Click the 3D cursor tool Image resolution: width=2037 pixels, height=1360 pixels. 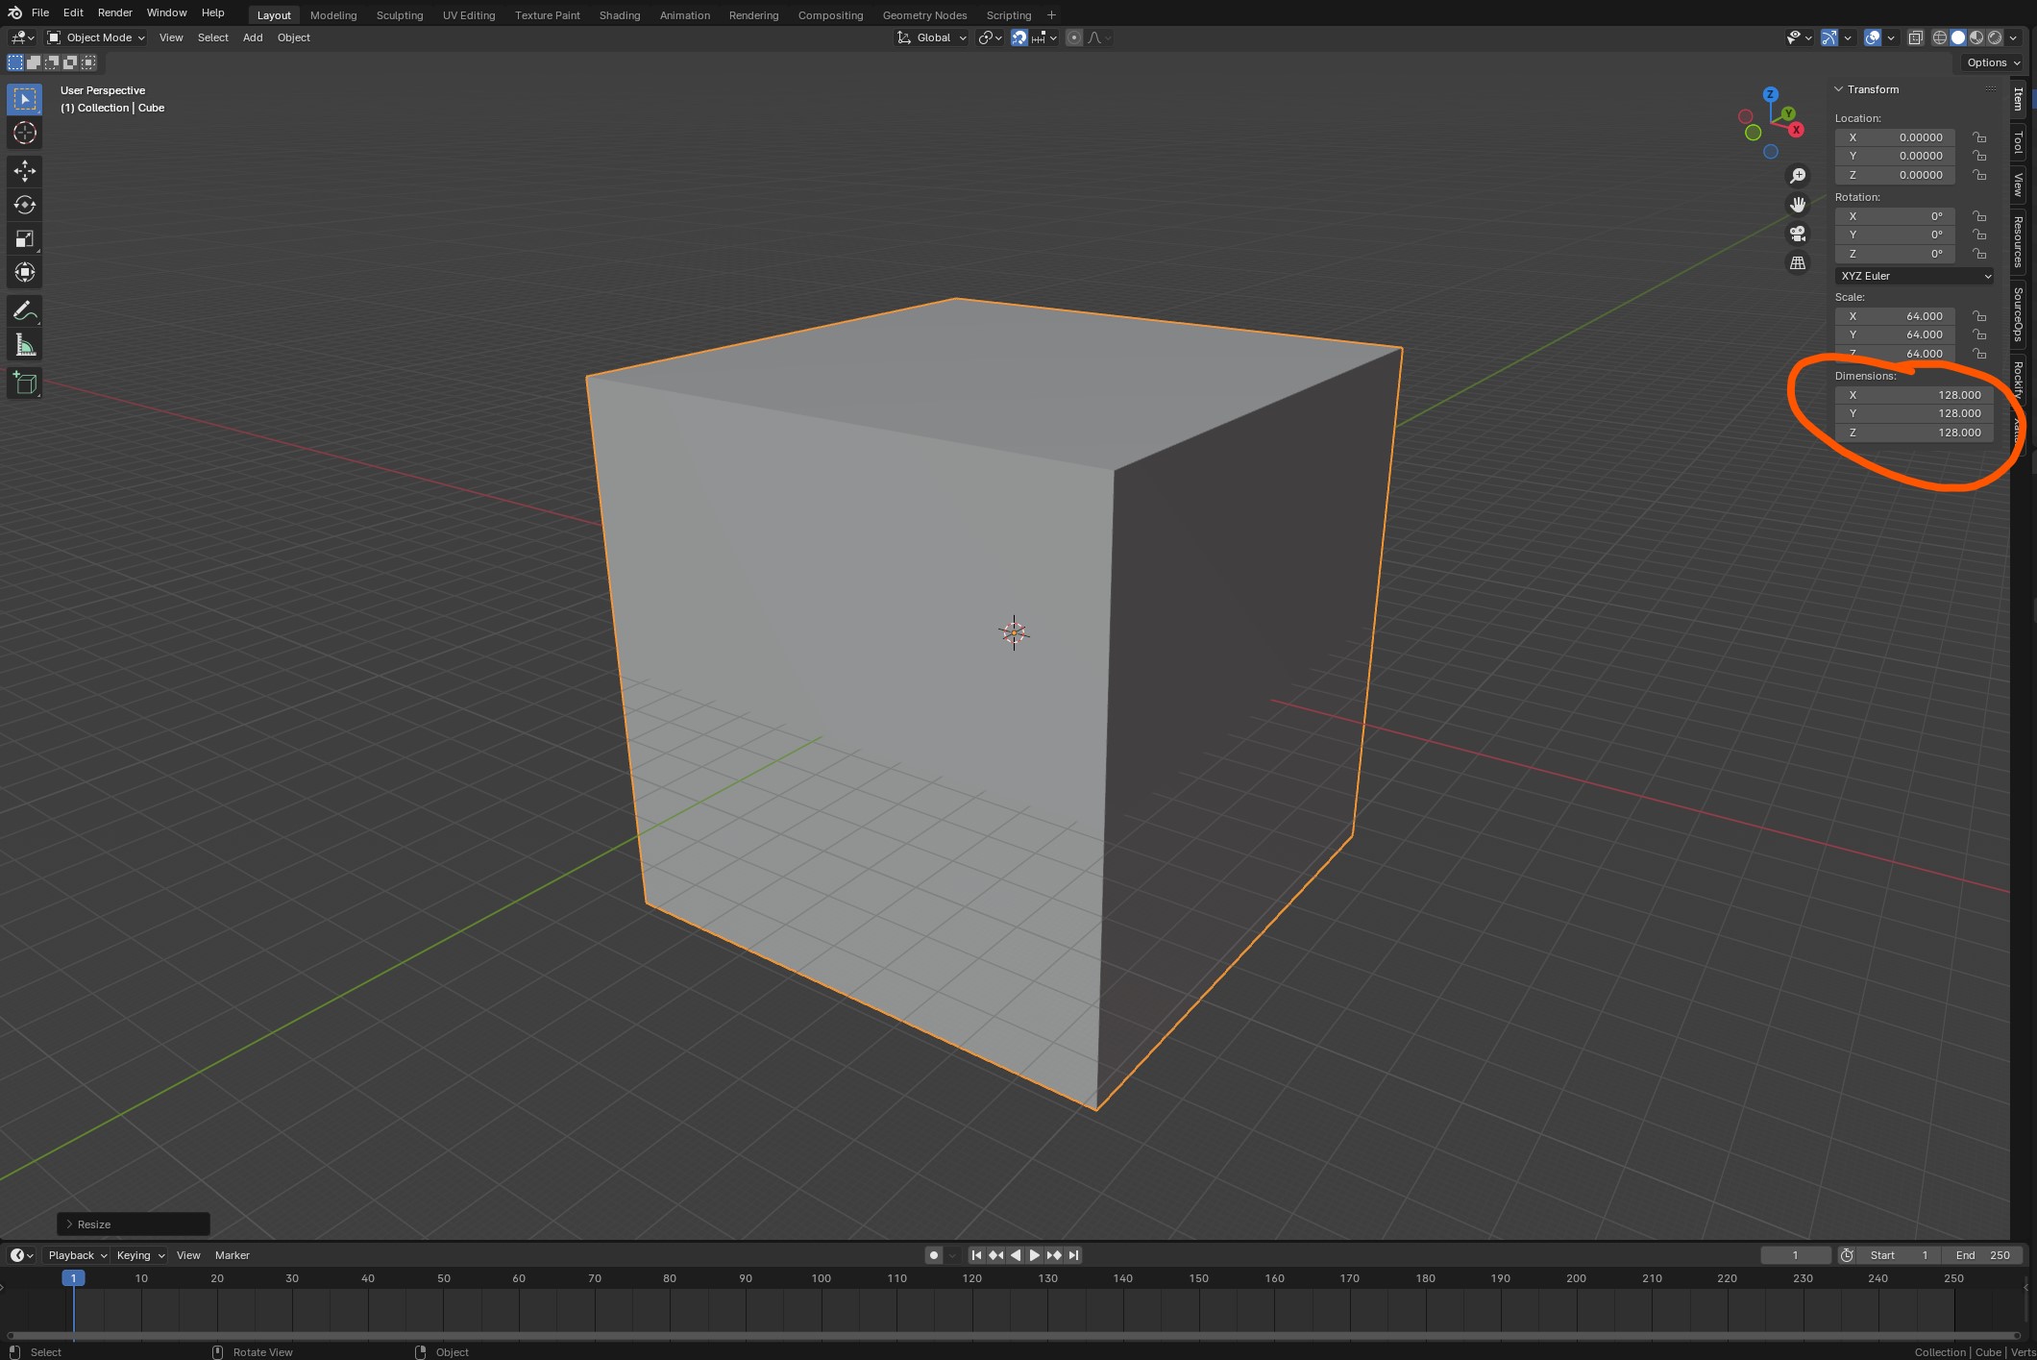click(25, 133)
